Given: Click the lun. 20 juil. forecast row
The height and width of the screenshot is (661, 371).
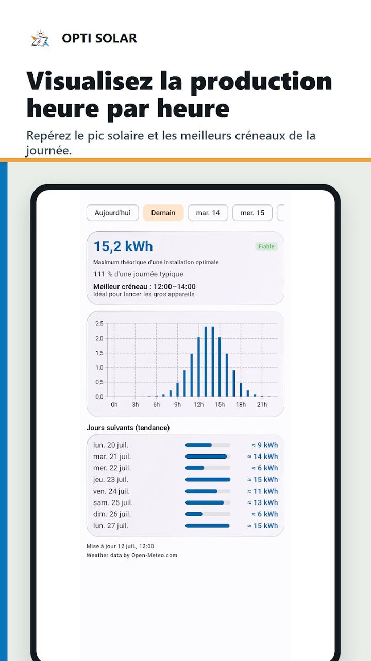Looking at the screenshot, I should pos(185,445).
